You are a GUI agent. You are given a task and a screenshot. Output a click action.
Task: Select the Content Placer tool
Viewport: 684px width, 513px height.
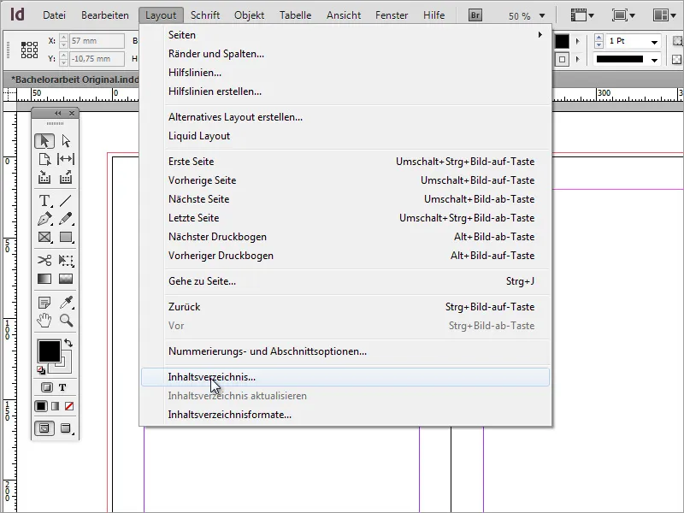(x=66, y=177)
